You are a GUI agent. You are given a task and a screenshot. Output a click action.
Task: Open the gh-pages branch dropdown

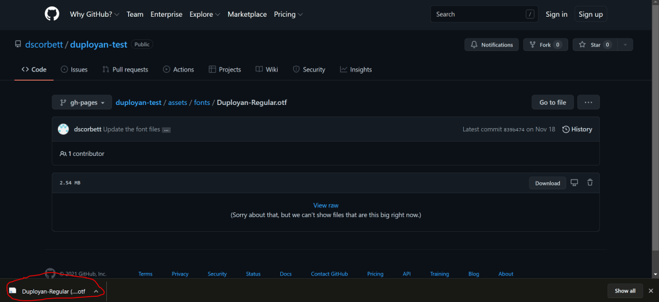pyautogui.click(x=82, y=102)
